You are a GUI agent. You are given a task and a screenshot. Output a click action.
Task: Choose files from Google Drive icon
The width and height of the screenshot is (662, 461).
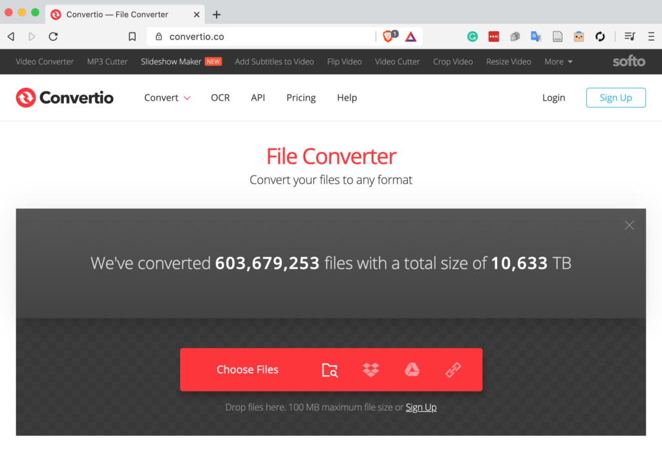(x=412, y=370)
